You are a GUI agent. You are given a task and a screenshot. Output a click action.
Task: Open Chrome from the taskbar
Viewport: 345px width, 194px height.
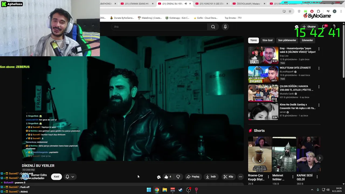click(x=157, y=190)
